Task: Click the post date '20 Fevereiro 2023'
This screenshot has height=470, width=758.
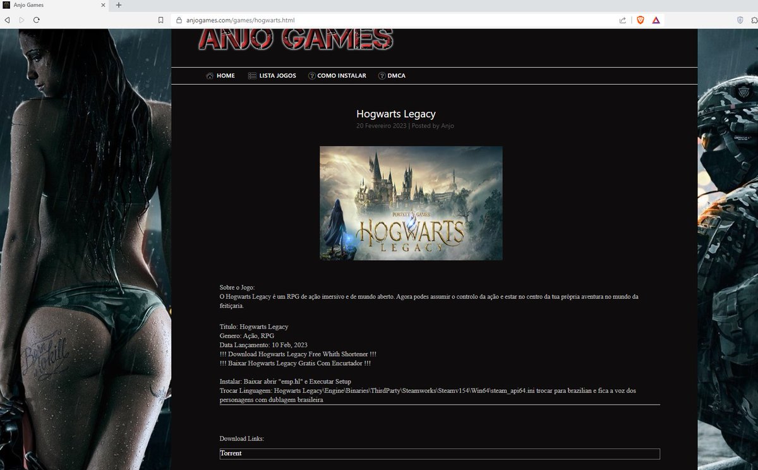Action: point(382,126)
